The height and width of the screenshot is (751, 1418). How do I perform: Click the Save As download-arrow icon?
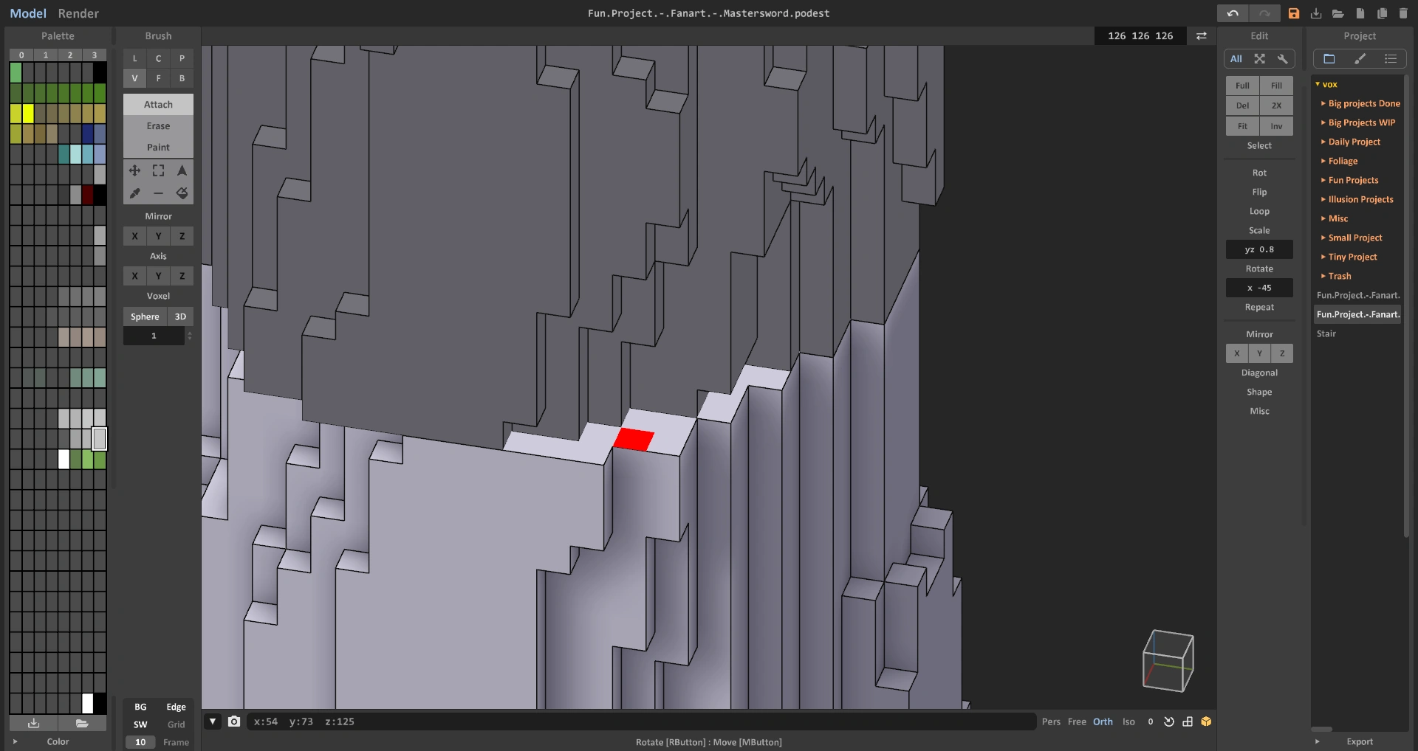click(x=1316, y=13)
